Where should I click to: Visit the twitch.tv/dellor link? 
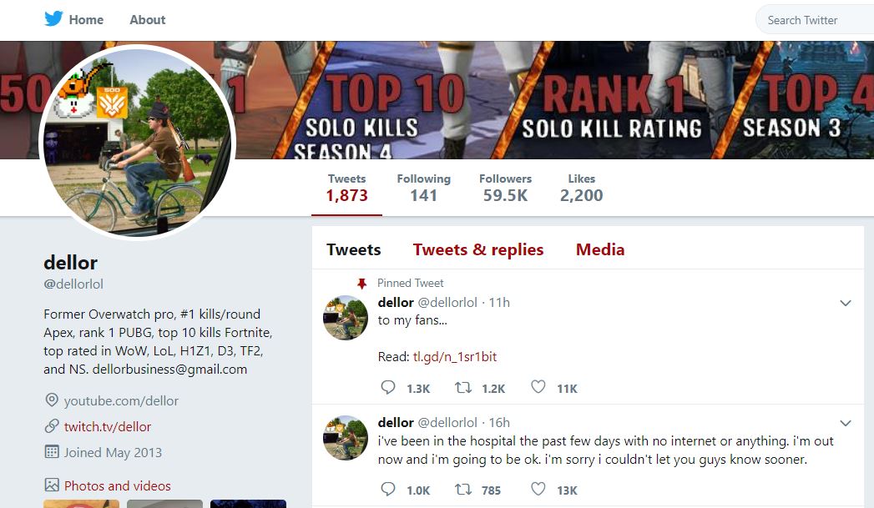(x=108, y=426)
